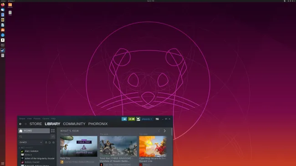Open Ogre Magi Arcana Reward Line link
The width and height of the screenshot is (296, 166).
click(x=153, y=160)
